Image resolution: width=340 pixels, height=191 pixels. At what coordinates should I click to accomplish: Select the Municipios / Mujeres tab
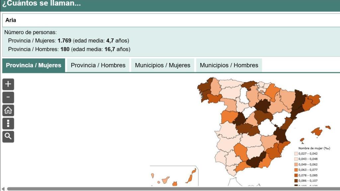(x=162, y=65)
